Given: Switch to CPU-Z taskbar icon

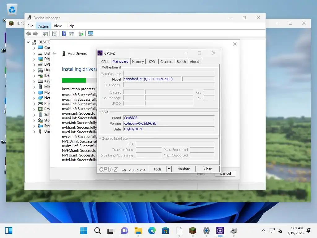Looking at the screenshot, I should tap(220, 231).
